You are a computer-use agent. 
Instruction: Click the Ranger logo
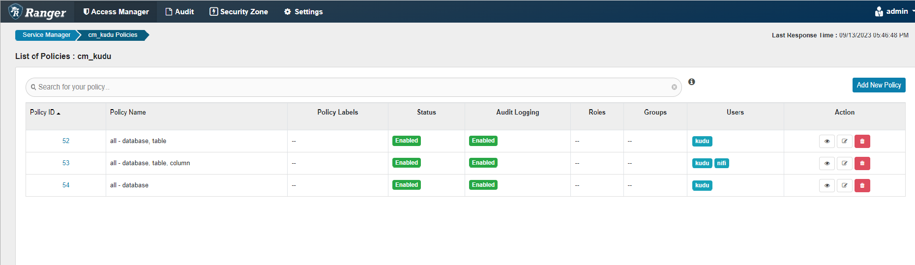(x=37, y=12)
